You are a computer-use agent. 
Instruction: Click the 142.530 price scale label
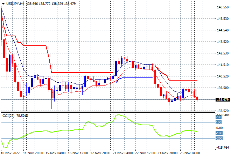point(223,53)
